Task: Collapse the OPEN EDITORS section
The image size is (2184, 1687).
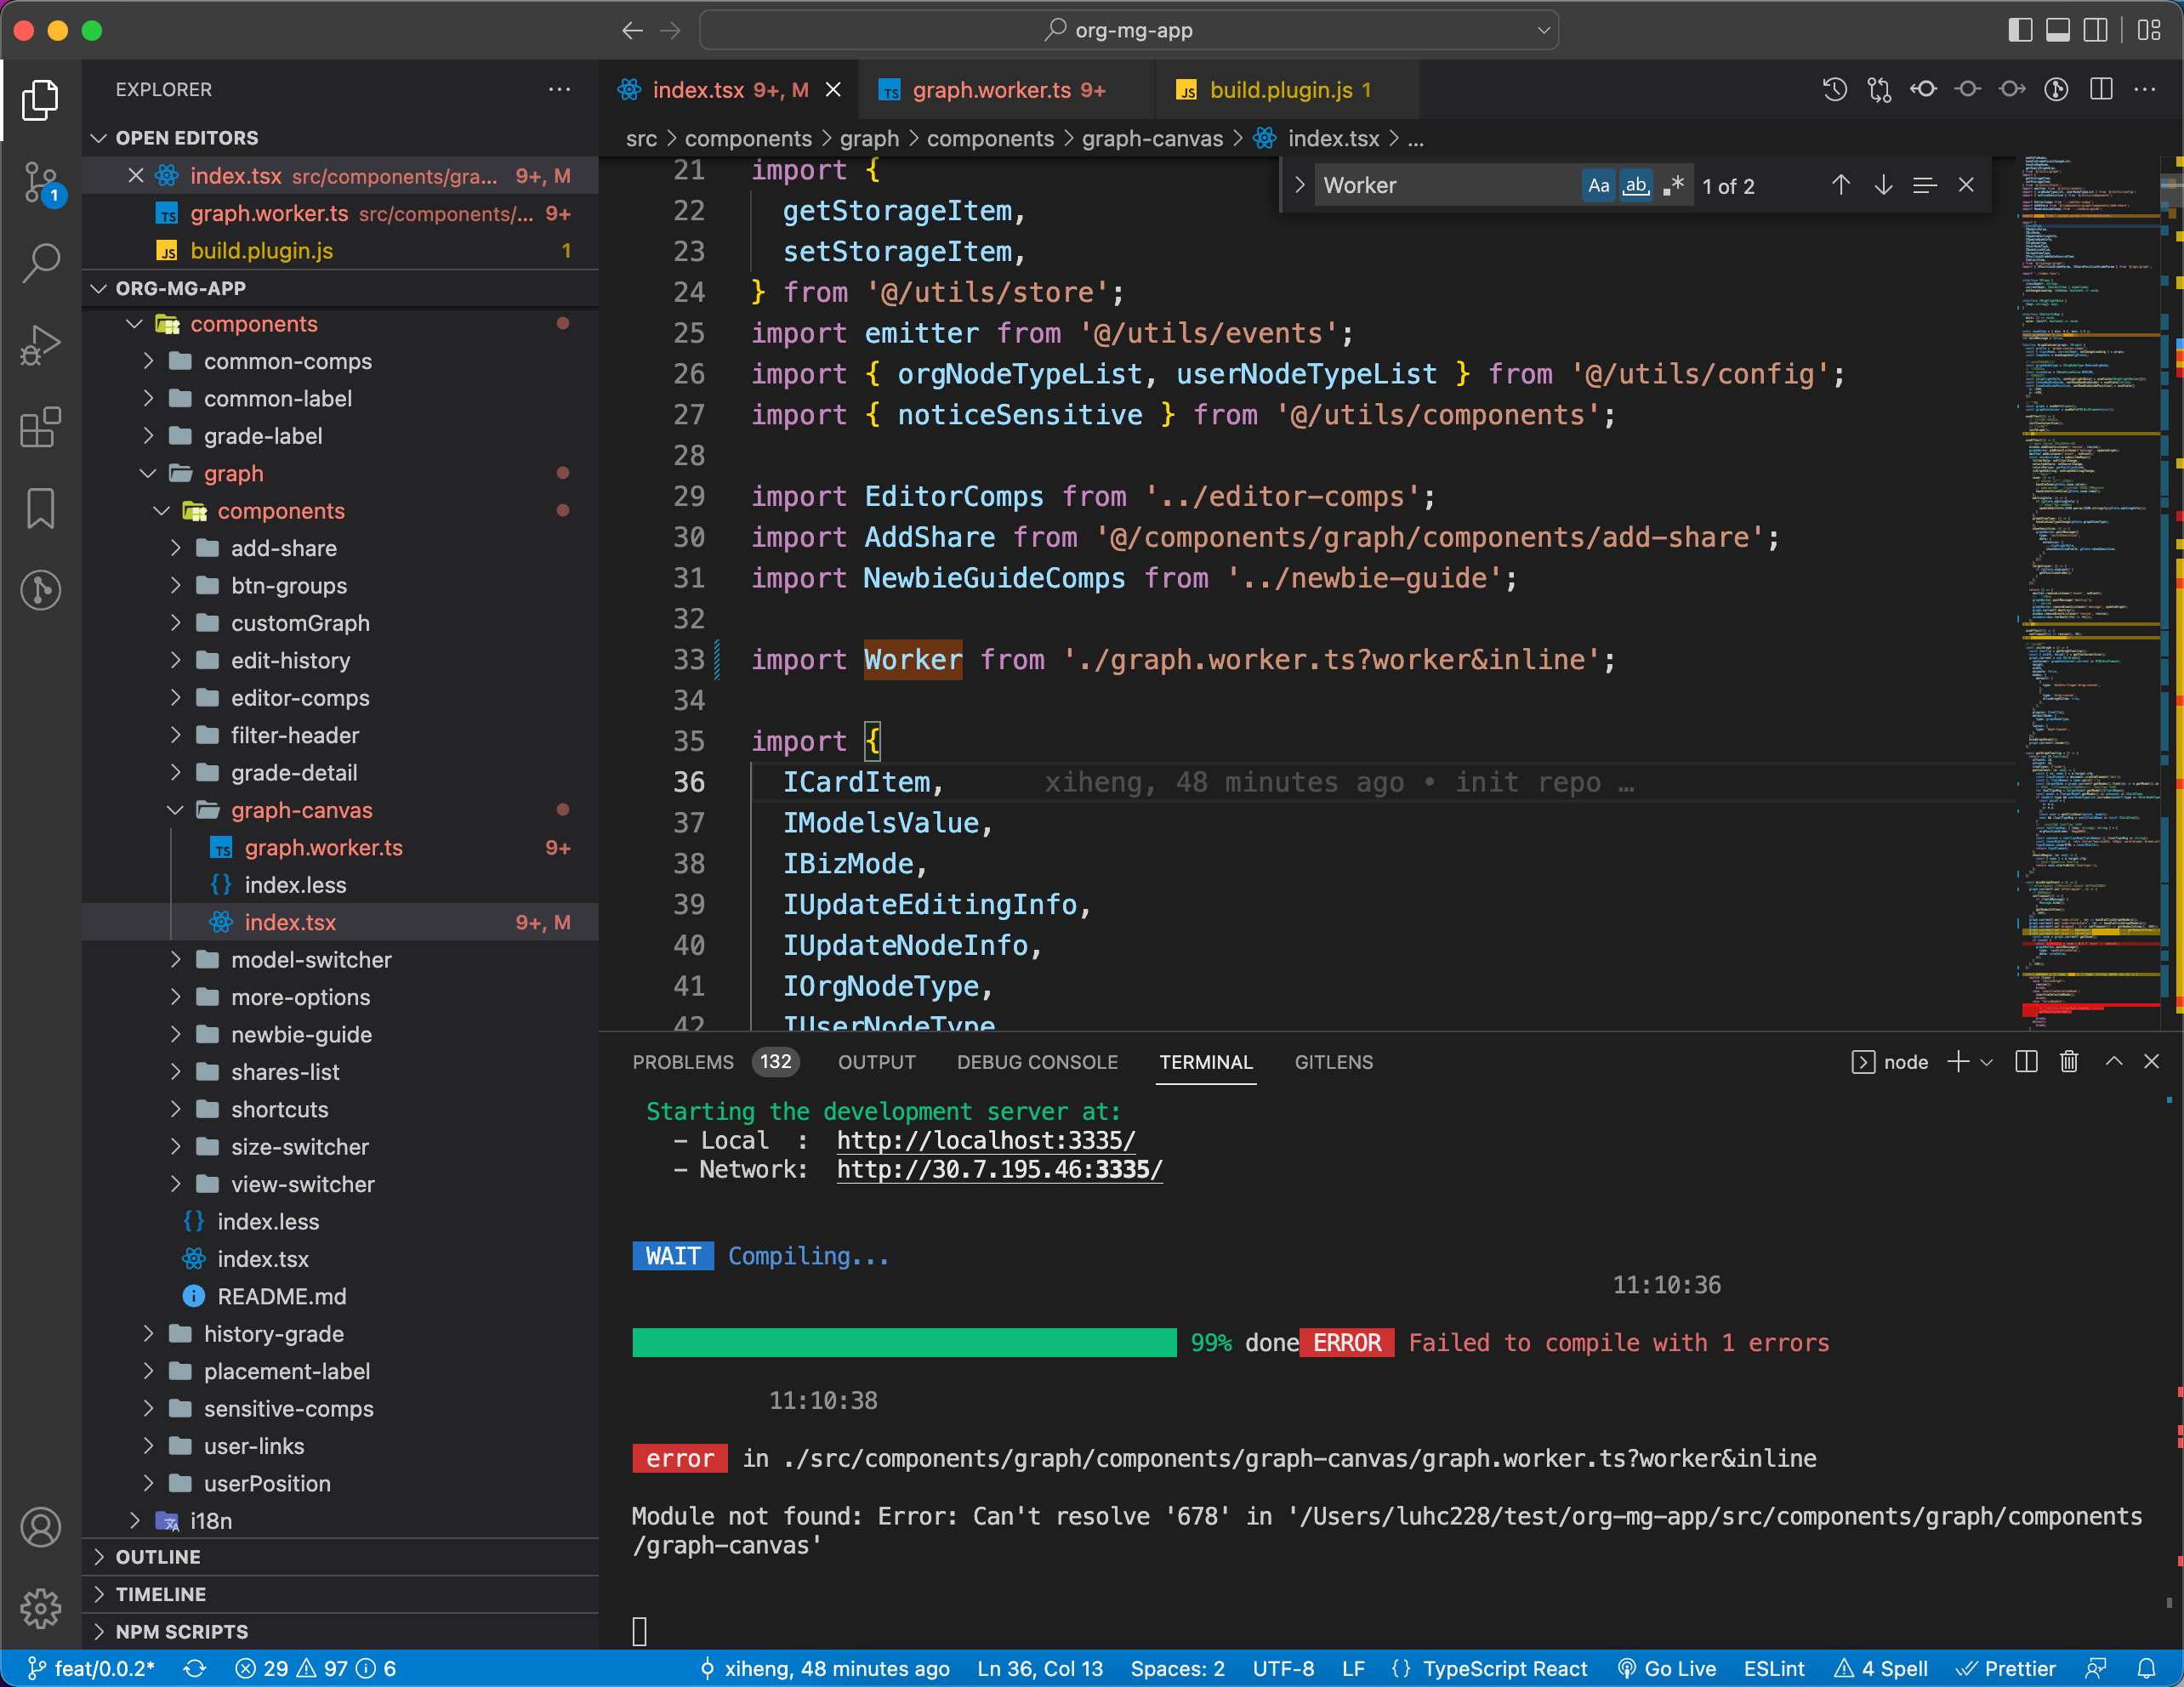Action: click(340, 138)
